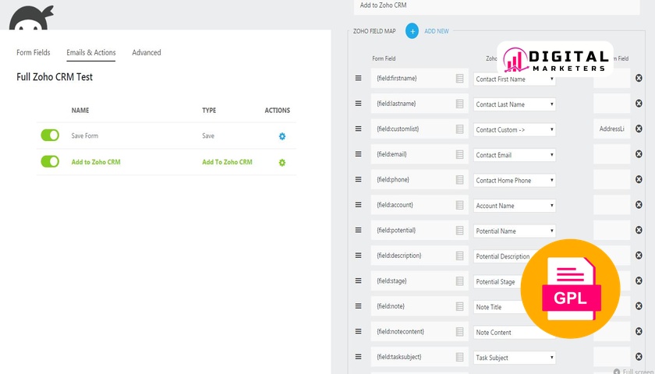The height and width of the screenshot is (374, 655).
Task: Open merge tag picker for {field:lastname}
Action: click(459, 104)
